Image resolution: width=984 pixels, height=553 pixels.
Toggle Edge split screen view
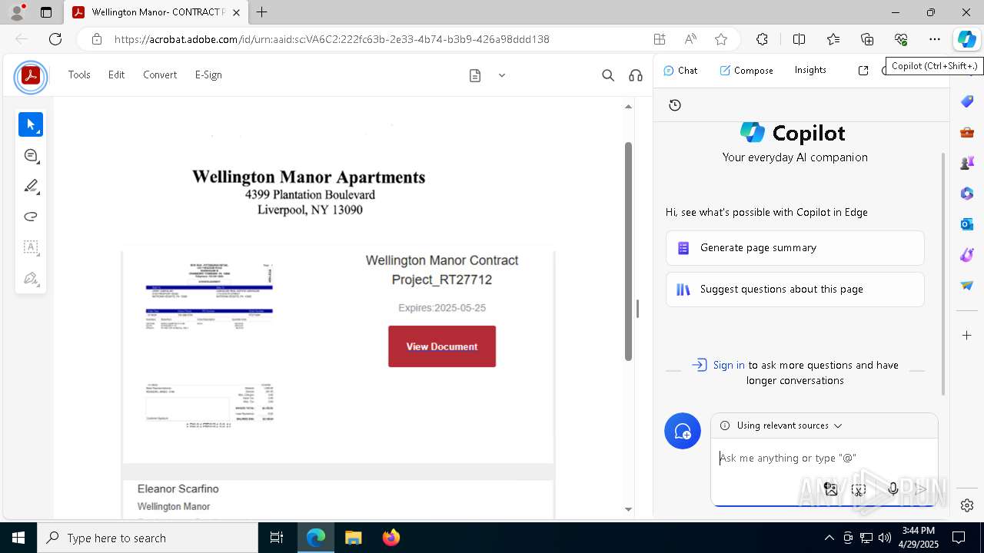point(799,39)
